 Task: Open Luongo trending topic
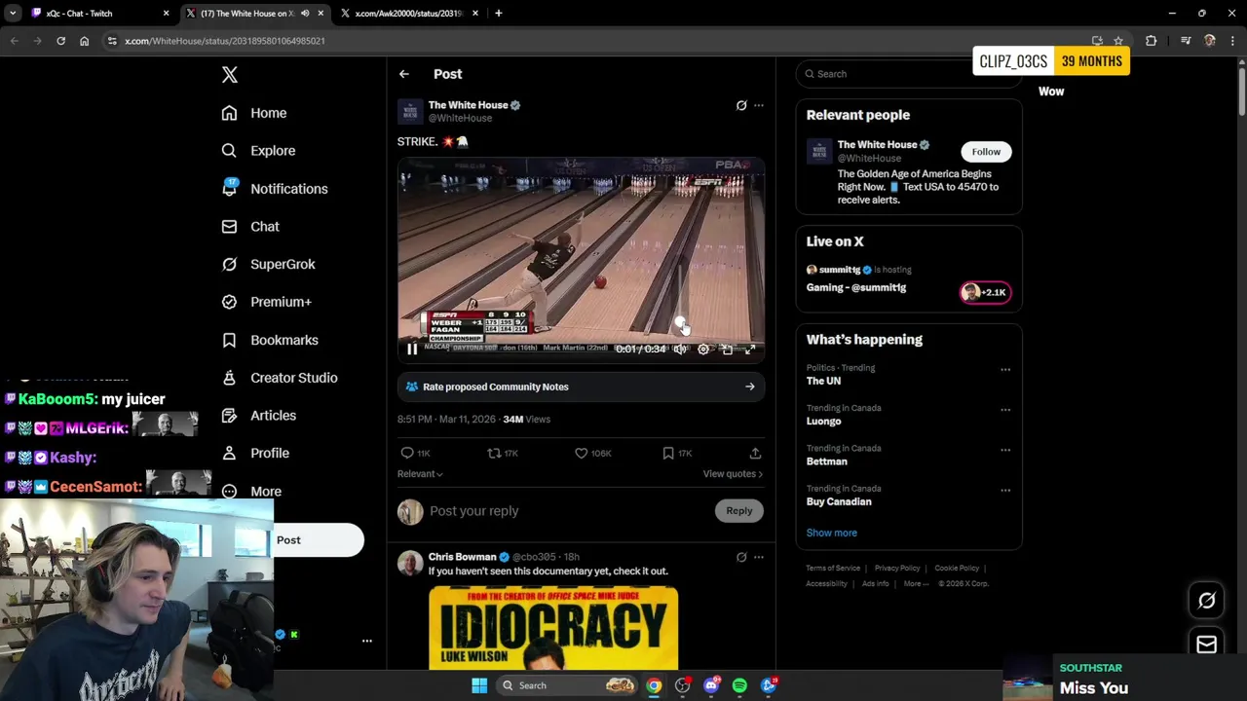(x=823, y=422)
